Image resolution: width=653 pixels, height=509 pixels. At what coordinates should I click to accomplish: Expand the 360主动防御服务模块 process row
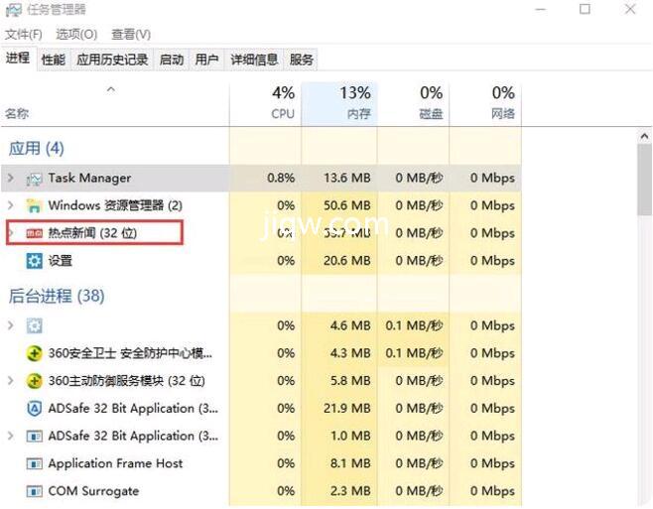(x=10, y=381)
